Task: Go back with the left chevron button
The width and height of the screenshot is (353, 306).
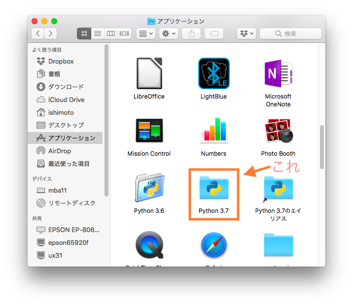Action: click(37, 34)
